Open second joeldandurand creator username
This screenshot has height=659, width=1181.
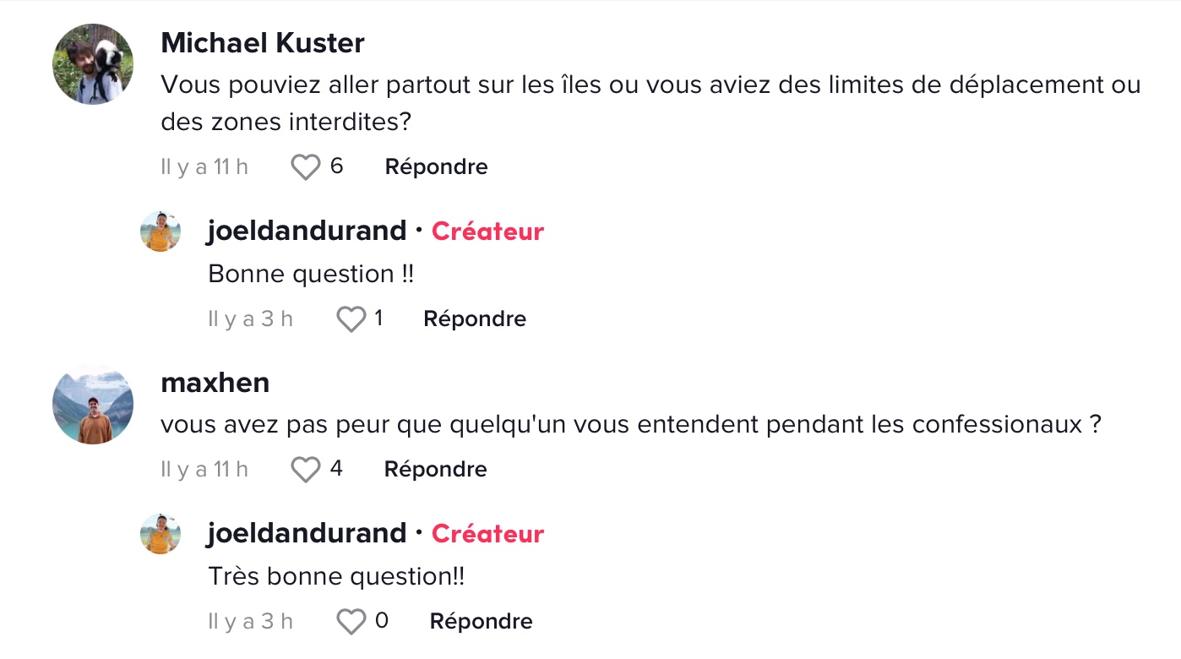(x=307, y=533)
